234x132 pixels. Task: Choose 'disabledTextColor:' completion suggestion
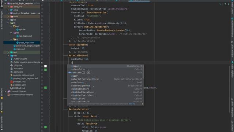pos(105,95)
